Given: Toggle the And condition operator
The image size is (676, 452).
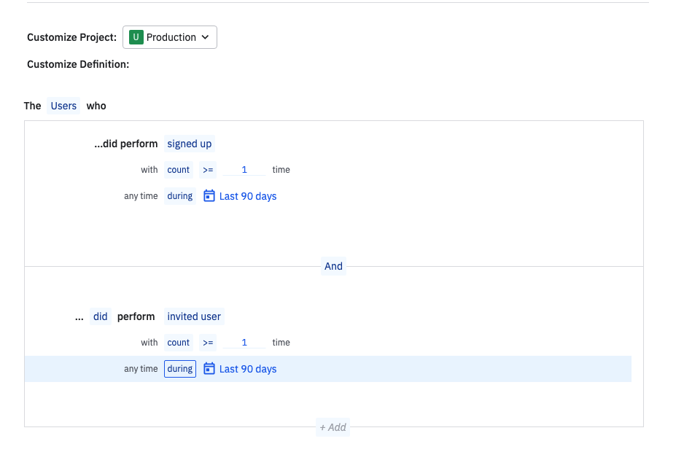Looking at the screenshot, I should (x=333, y=266).
